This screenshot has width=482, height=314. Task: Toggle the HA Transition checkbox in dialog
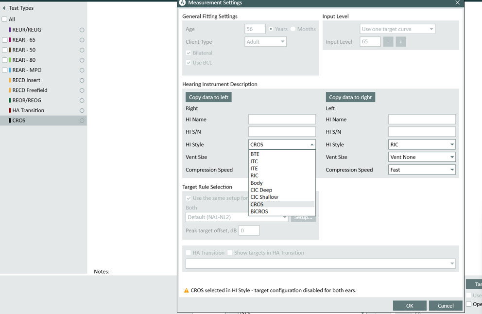[x=189, y=253]
